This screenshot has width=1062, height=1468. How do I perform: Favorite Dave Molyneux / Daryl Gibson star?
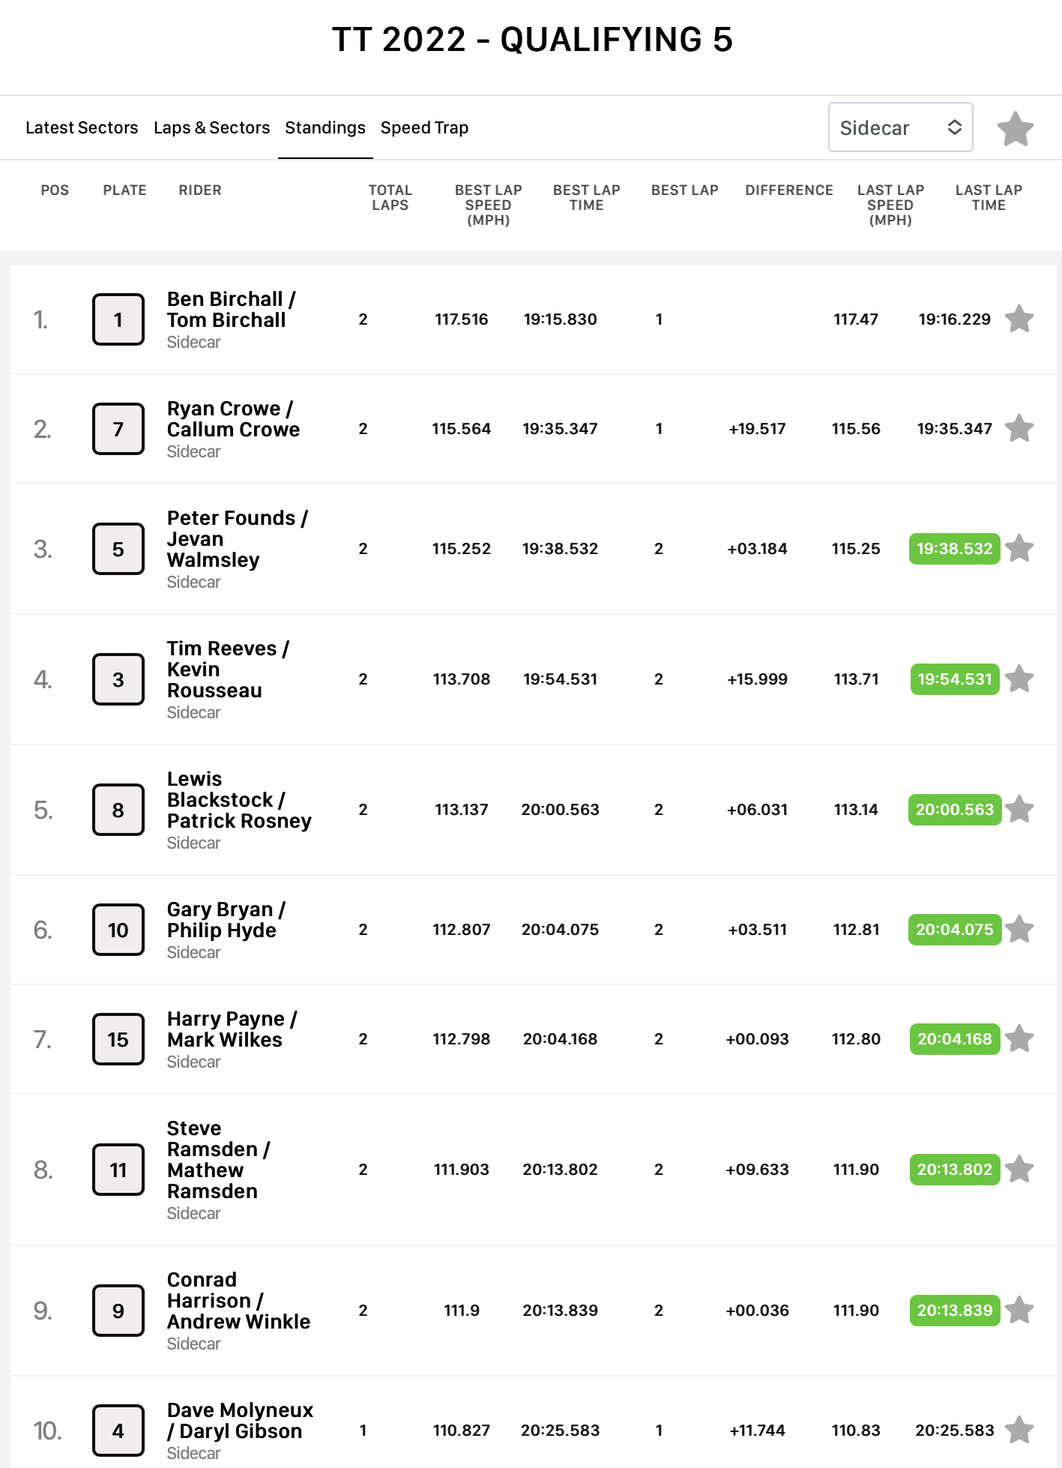point(1019,1431)
